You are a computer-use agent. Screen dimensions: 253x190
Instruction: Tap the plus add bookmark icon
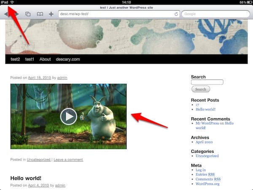(51, 14)
